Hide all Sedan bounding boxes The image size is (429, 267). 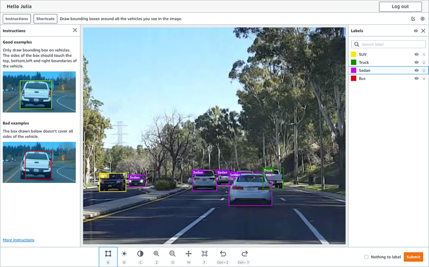coord(416,70)
